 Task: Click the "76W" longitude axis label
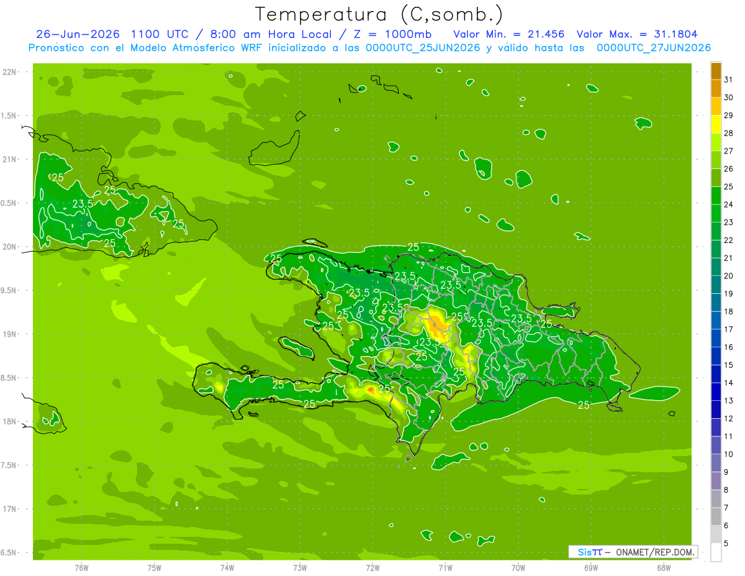[x=81, y=567]
